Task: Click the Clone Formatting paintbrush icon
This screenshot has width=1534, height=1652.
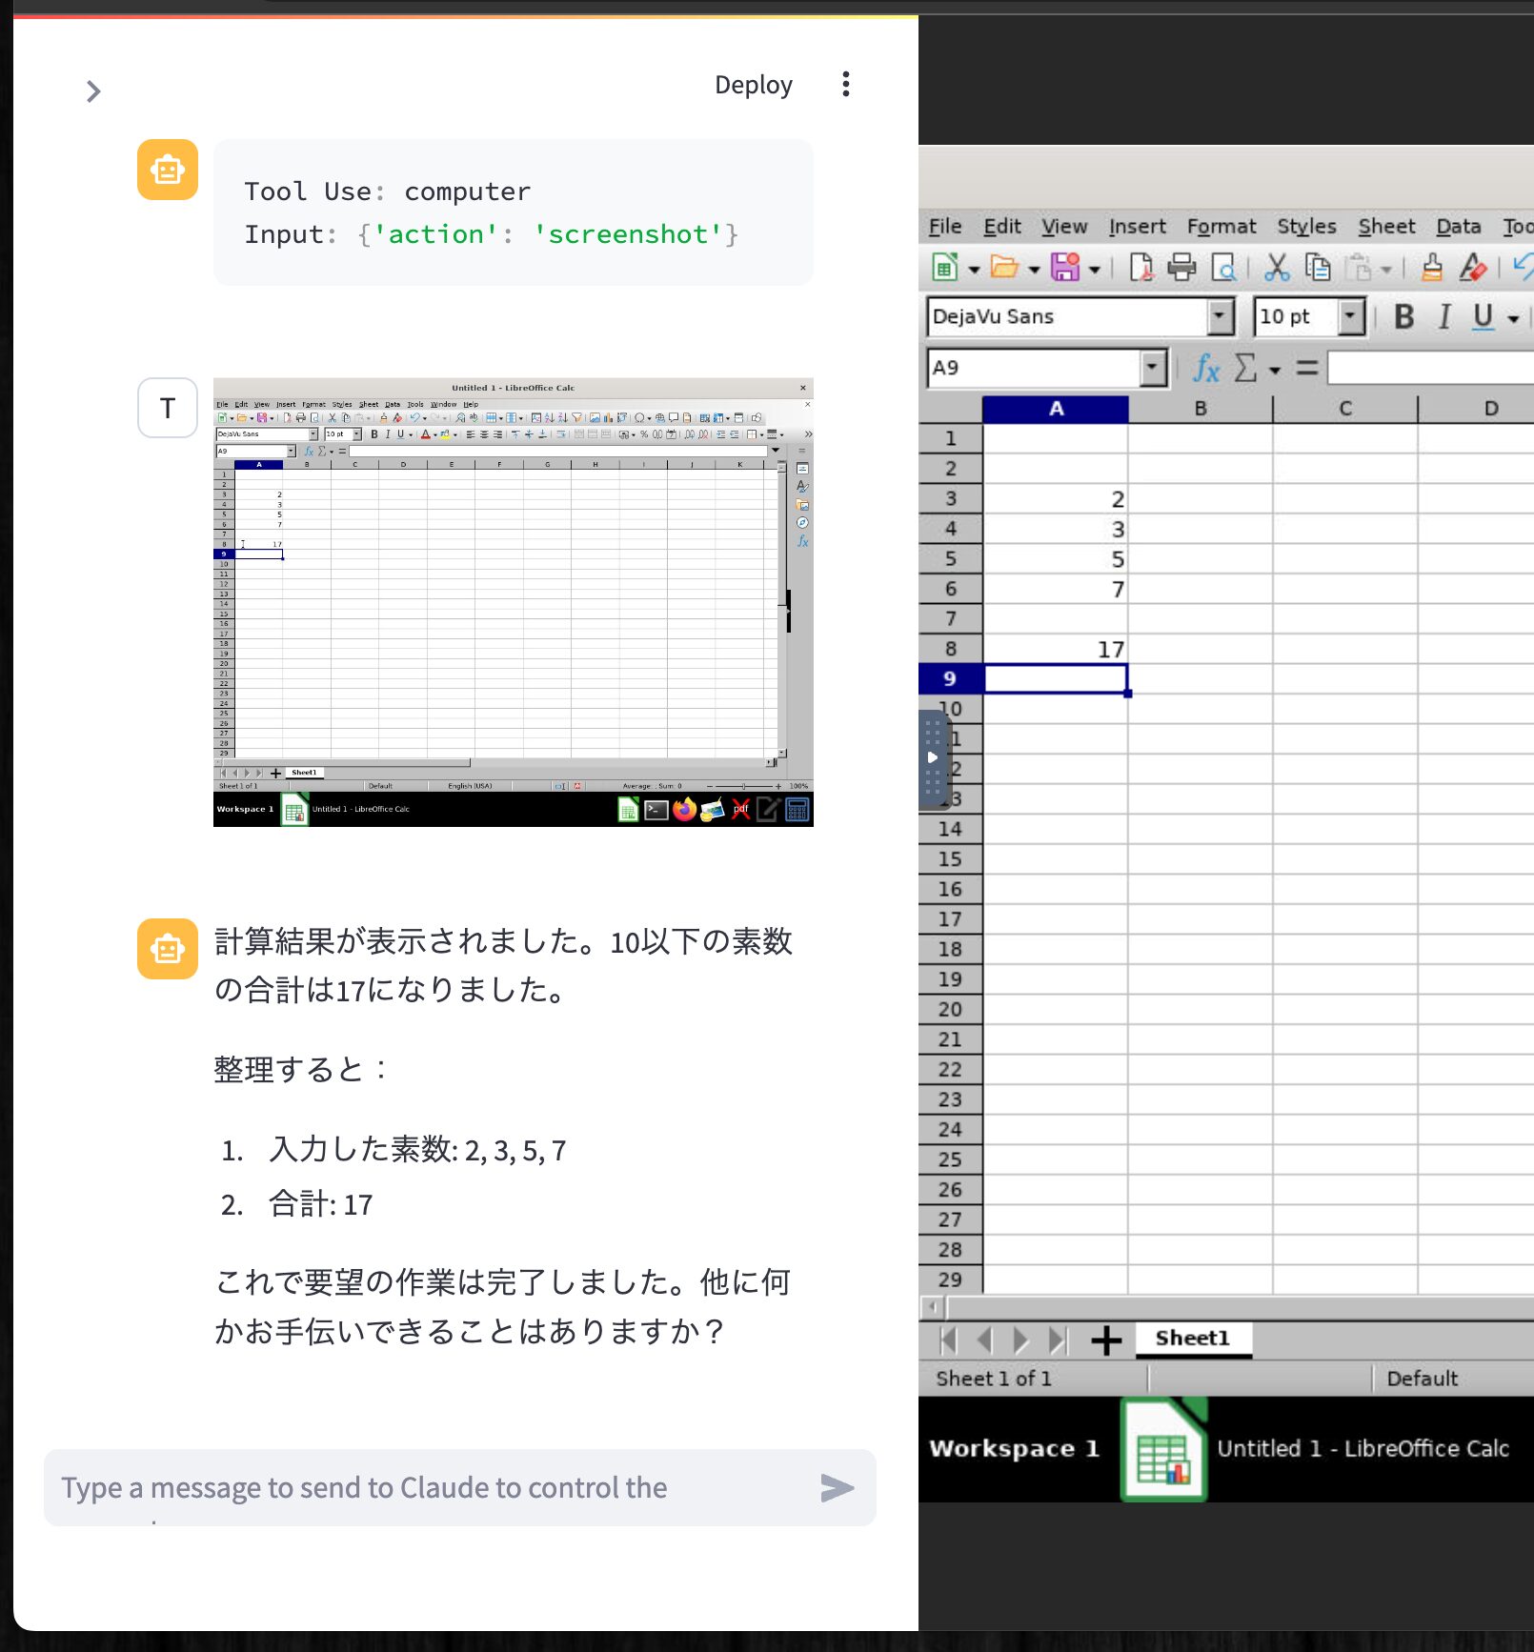Action: (x=1431, y=268)
